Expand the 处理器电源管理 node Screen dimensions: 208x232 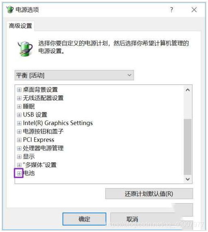pos(19,148)
